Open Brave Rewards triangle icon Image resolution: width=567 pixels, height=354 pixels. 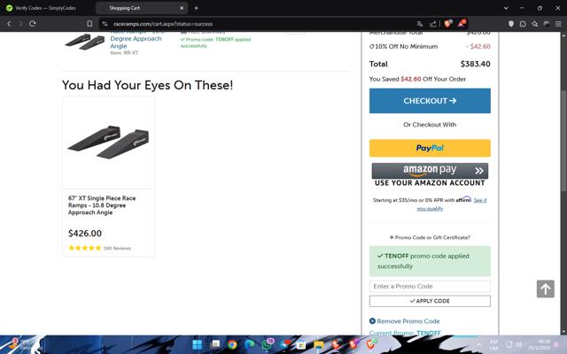point(462,24)
